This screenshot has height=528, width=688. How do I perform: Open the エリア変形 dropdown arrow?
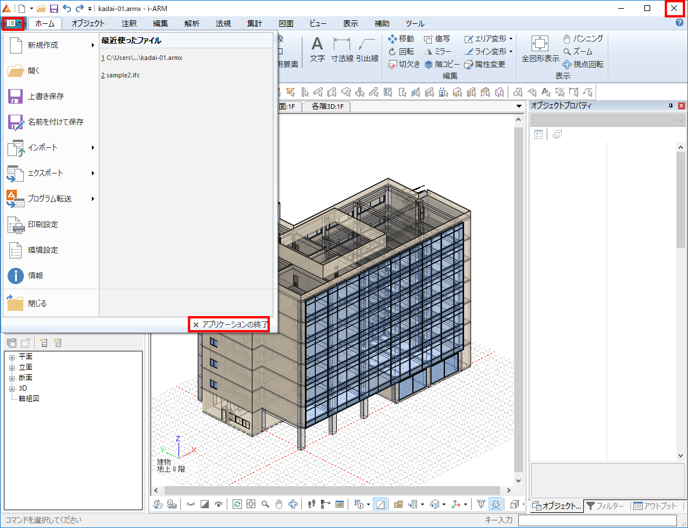point(511,39)
